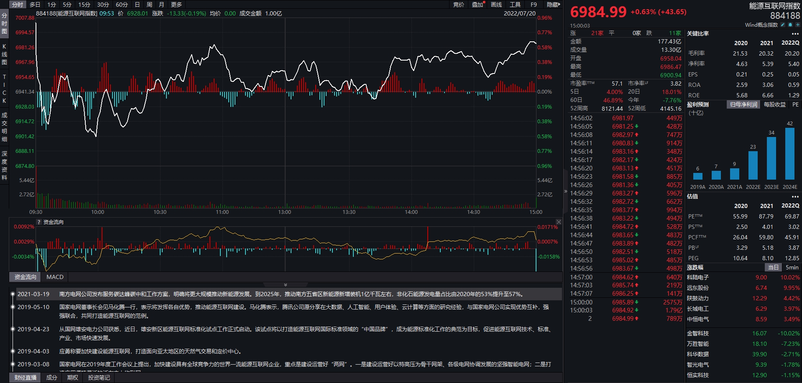Image resolution: width=802 pixels, height=383 pixels.
Task: Click the 15:00:03 tick trade row
Action: coord(626,310)
